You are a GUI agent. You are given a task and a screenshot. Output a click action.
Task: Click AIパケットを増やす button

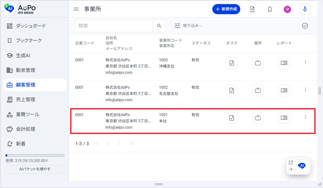point(35,169)
